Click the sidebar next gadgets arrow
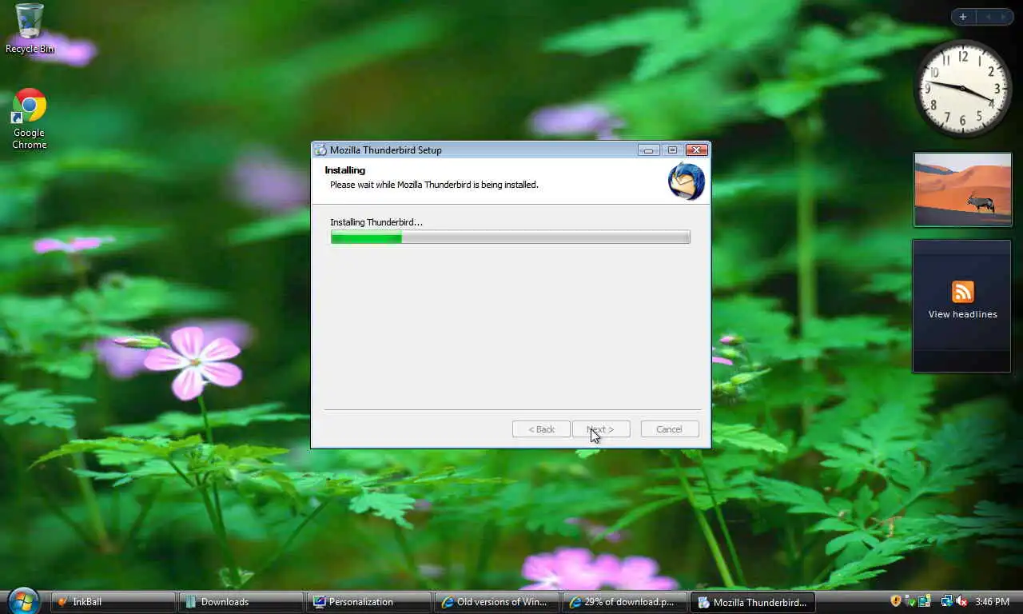Viewport: 1023px width, 614px height. pyautogui.click(x=1004, y=17)
